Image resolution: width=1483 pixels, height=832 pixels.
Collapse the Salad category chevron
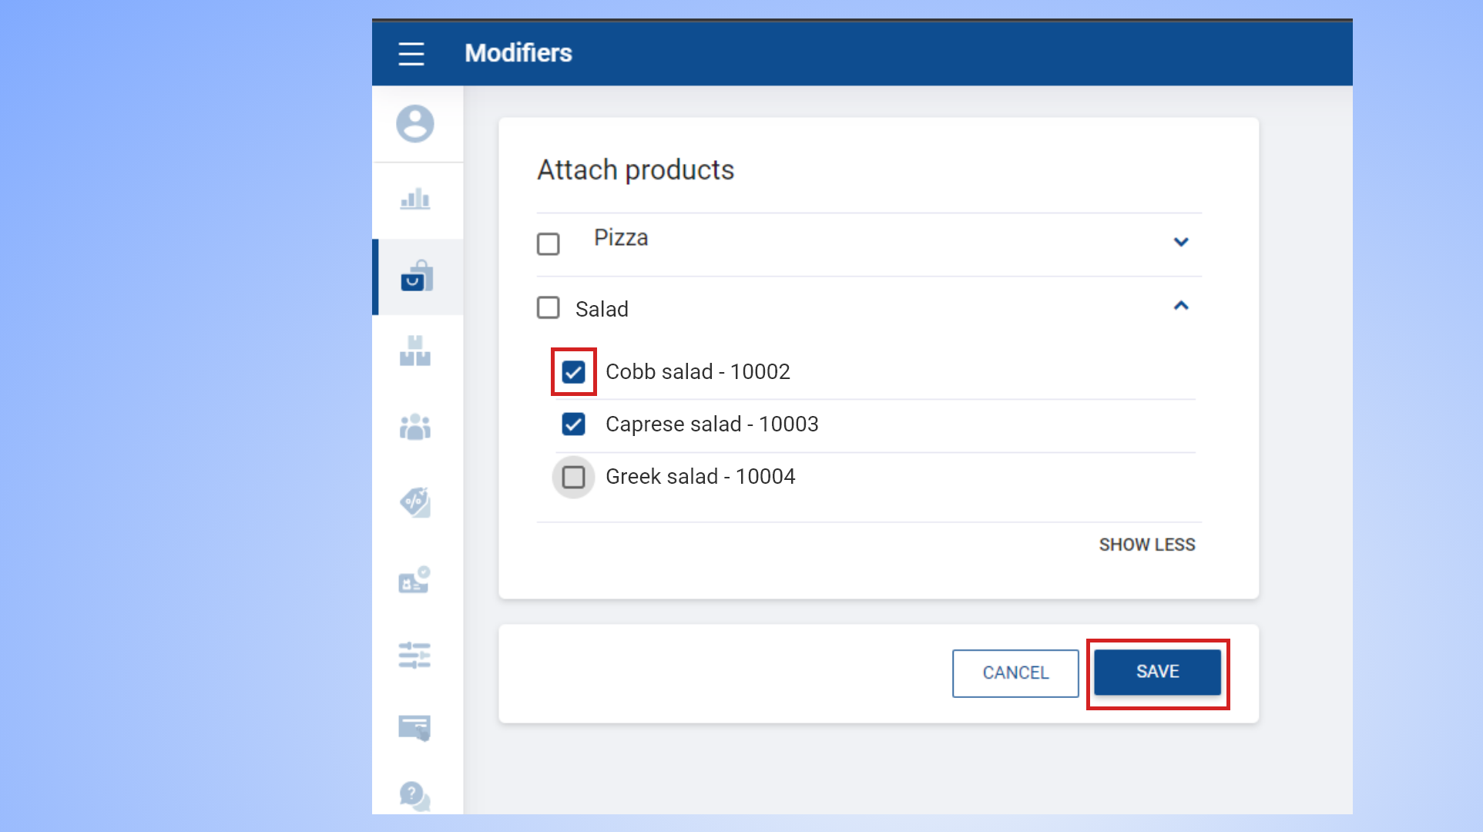pos(1181,306)
